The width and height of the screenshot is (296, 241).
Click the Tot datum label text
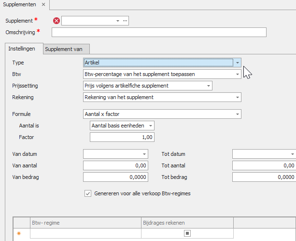click(x=173, y=154)
